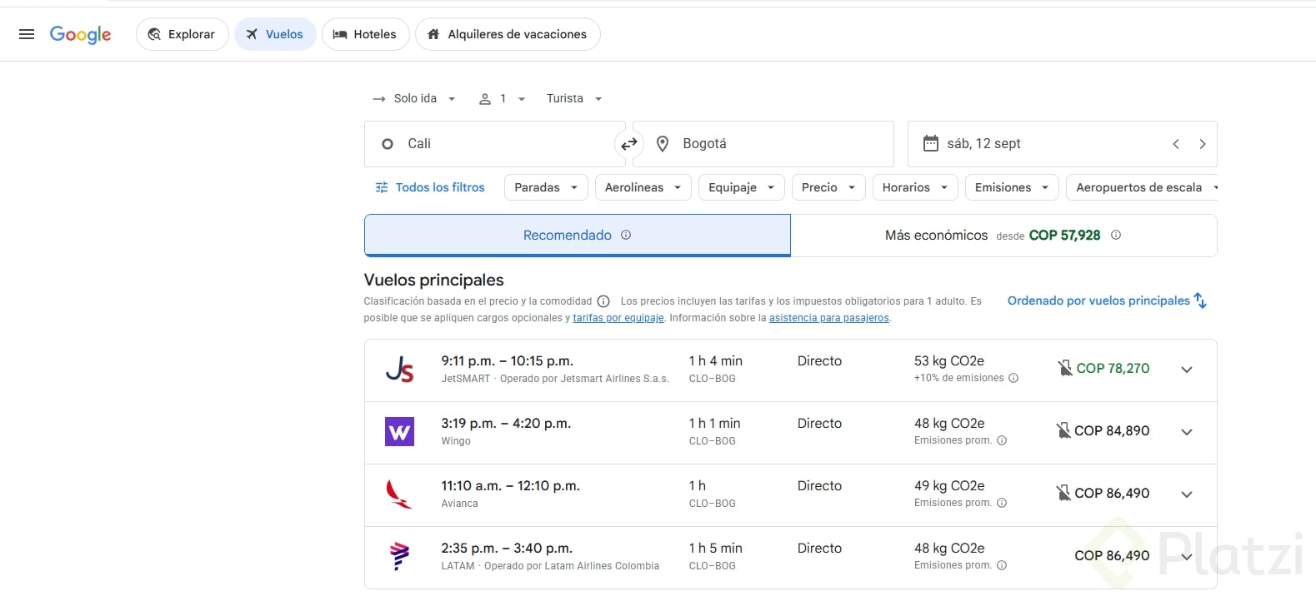
Task: Open the Turista cabin class dropdown
Action: pos(574,98)
